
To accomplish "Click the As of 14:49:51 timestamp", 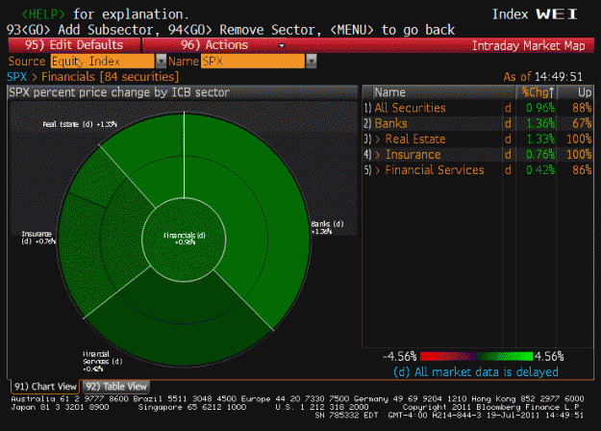I will coord(542,77).
